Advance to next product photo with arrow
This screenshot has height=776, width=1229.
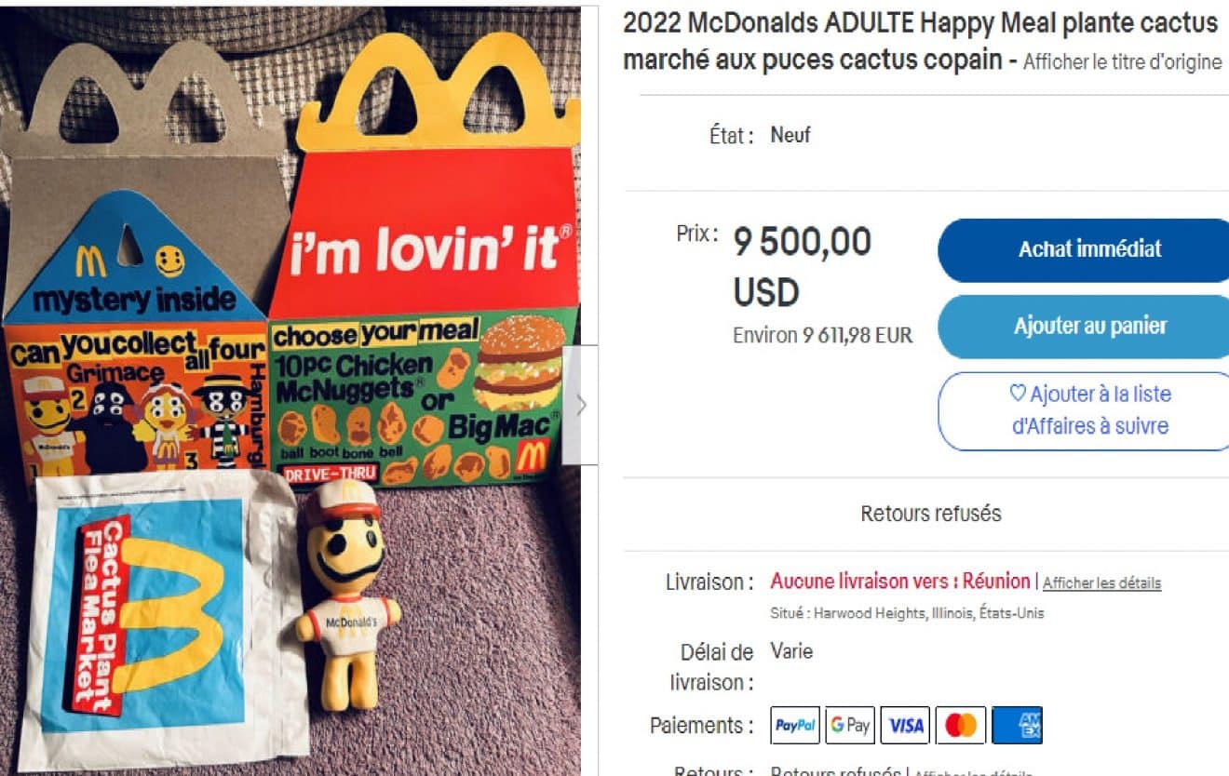(580, 405)
